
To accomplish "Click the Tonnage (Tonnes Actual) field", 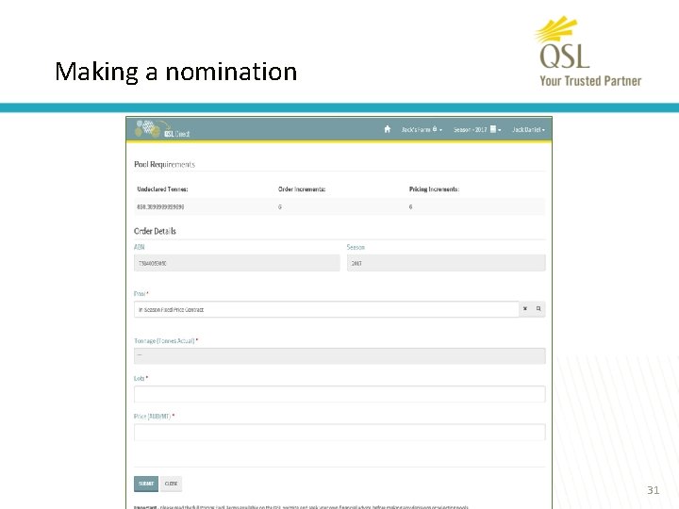I will [x=339, y=355].
